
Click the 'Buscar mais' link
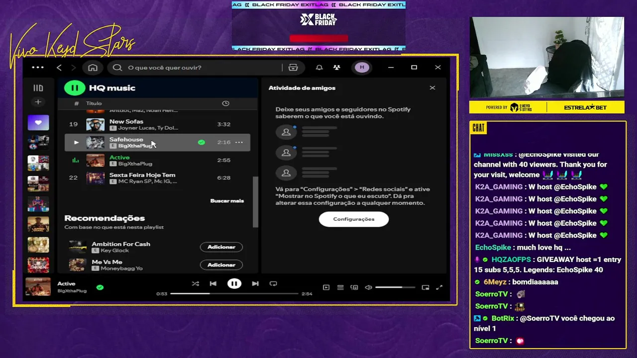[227, 201]
